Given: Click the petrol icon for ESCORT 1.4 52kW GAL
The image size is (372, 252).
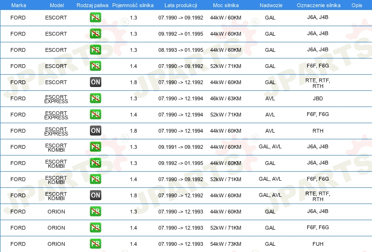Looking at the screenshot, I should (x=95, y=66).
